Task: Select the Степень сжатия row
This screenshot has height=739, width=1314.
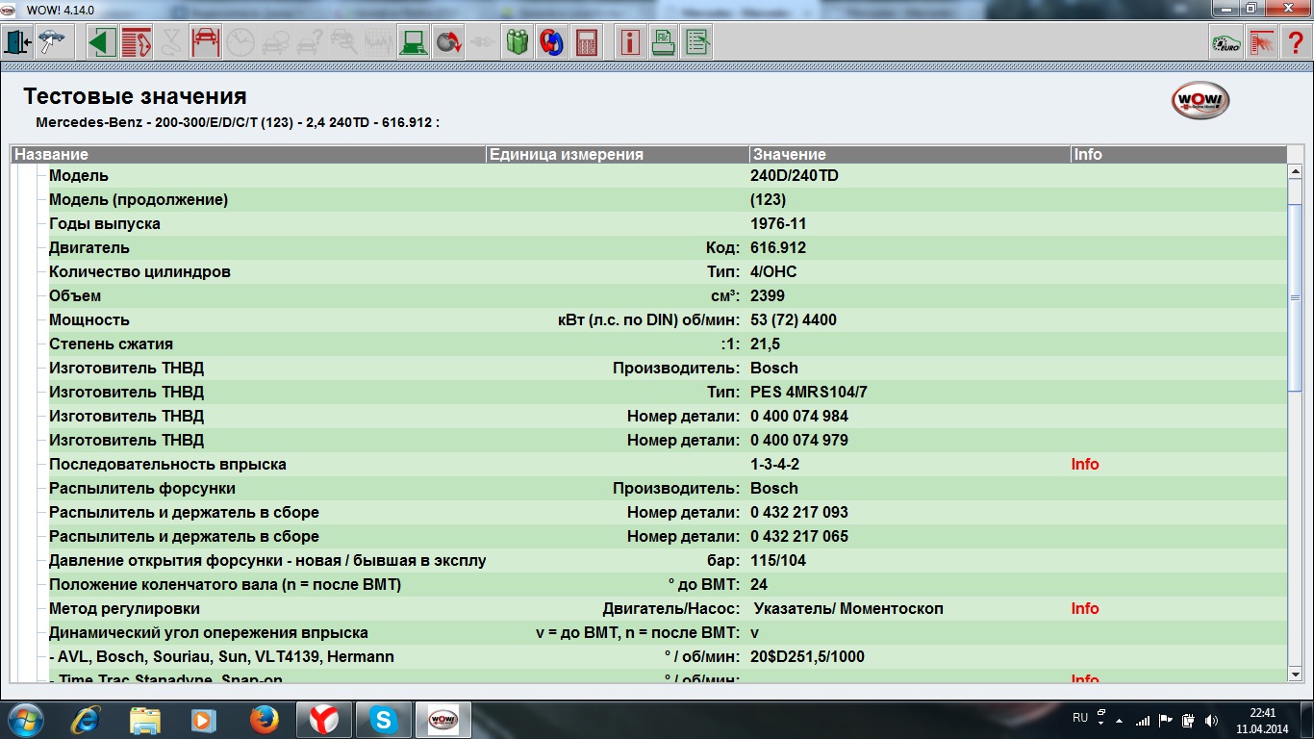Action: click(111, 344)
